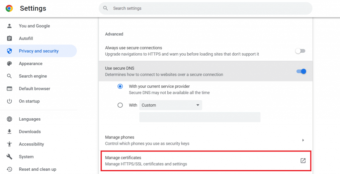Open the Custom DNS provider dropdown
This screenshot has width=340, height=174.
click(171, 105)
